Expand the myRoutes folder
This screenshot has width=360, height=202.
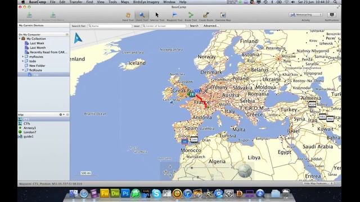tap(23, 57)
